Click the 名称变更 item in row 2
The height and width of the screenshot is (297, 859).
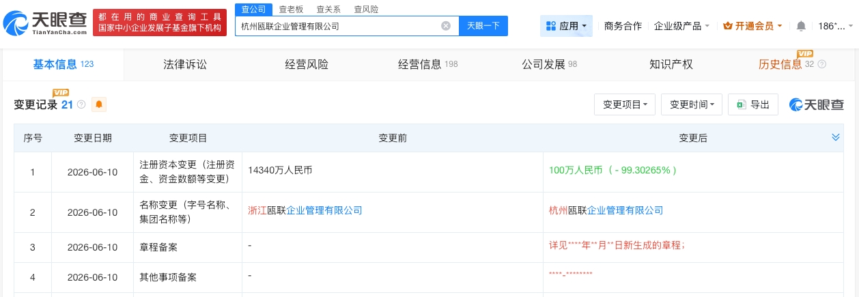pyautogui.click(x=187, y=212)
